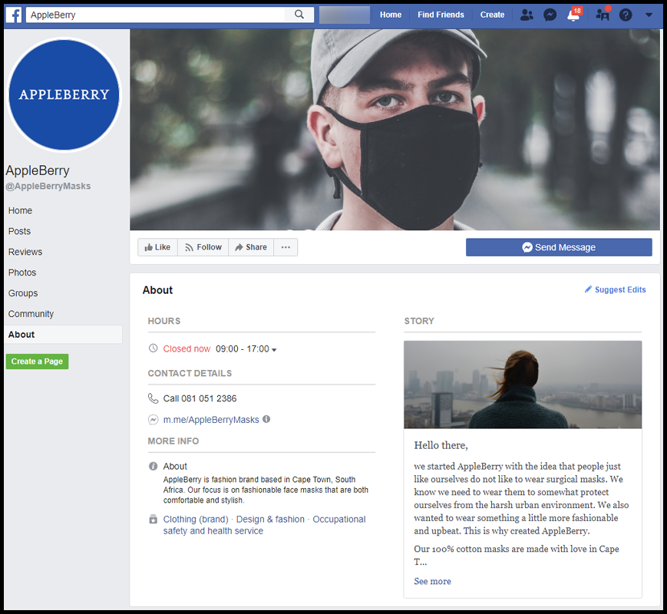Select Reviews in the page sidebar
Image resolution: width=667 pixels, height=614 pixels.
(25, 252)
